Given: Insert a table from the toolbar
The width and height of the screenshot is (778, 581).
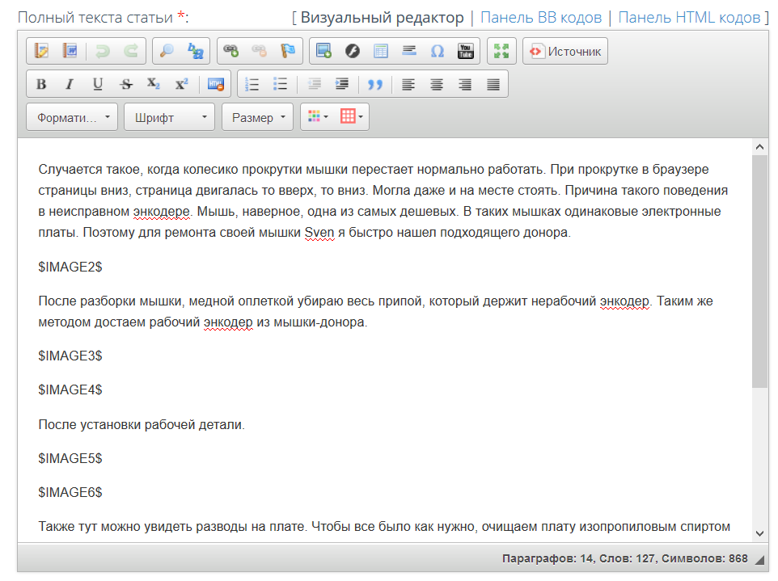Looking at the screenshot, I should pyautogui.click(x=381, y=51).
